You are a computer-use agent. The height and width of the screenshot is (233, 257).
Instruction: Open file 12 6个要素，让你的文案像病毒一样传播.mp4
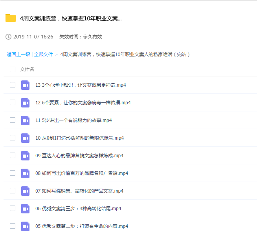[83, 103]
